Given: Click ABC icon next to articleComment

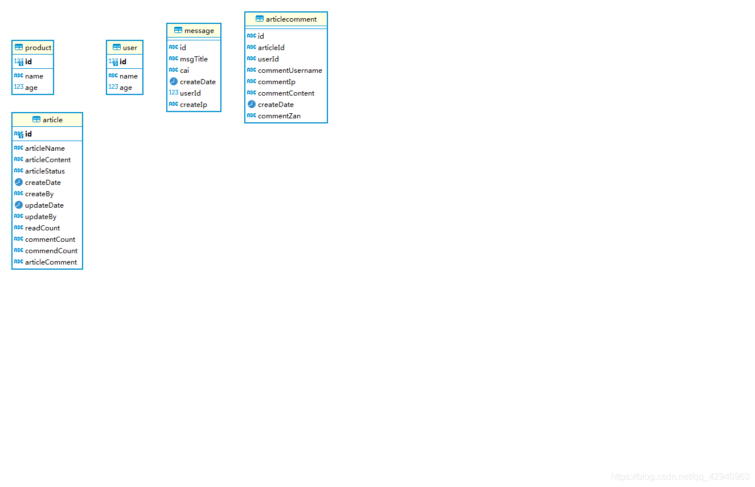Looking at the screenshot, I should pos(19,262).
